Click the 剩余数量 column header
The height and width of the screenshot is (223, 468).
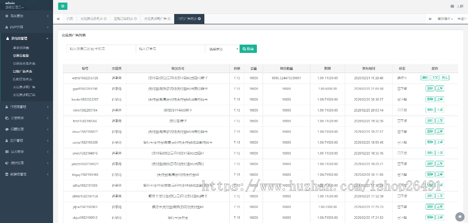coord(287,68)
